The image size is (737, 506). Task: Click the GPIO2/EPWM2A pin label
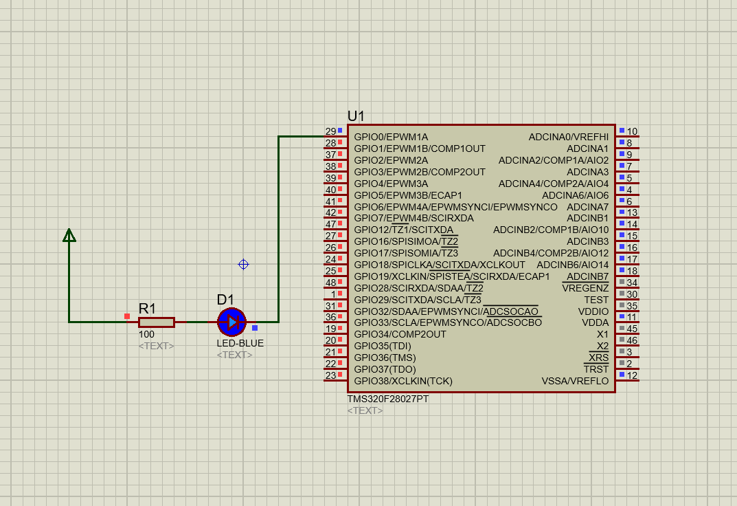pos(391,160)
